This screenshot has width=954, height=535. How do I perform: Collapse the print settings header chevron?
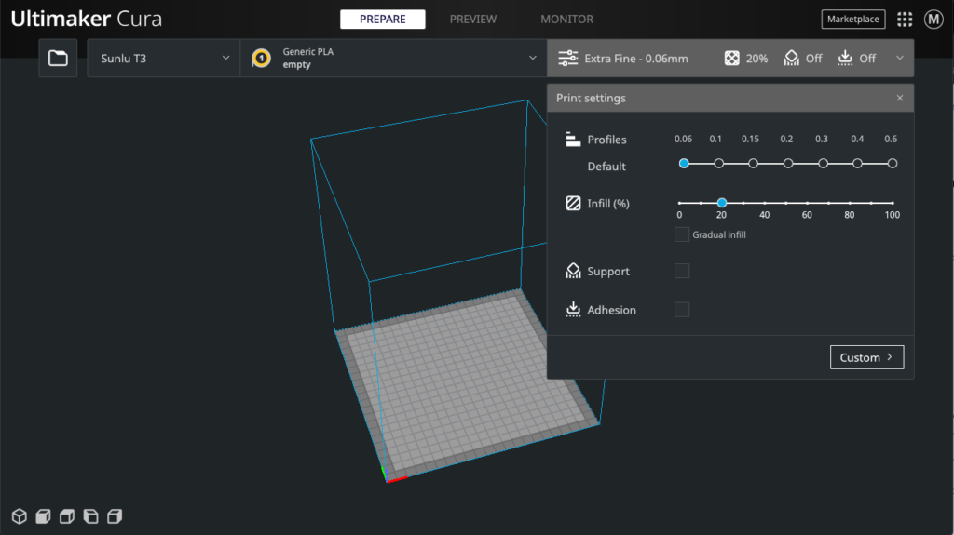[900, 59]
